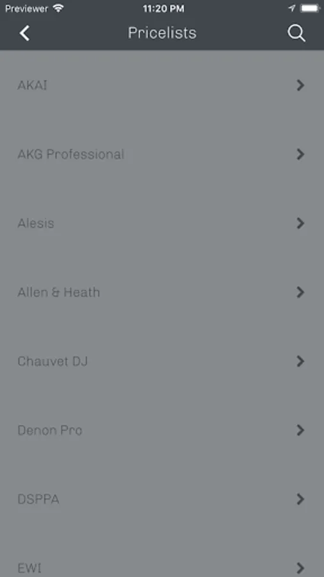This screenshot has height=577, width=324.
Task: Expand Alesis row chevron
Action: tap(300, 223)
